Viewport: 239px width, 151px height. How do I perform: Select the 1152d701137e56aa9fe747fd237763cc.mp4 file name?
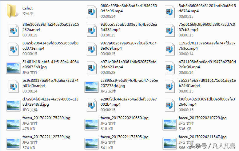207,46
